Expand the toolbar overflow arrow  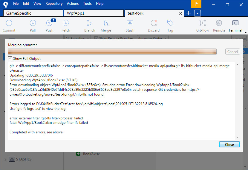tap(246, 32)
